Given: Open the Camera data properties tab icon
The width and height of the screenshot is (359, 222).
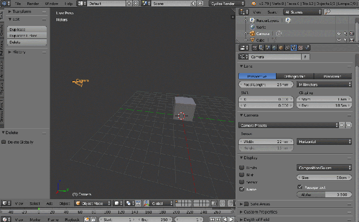Looking at the screenshot, I should pos(294,48).
